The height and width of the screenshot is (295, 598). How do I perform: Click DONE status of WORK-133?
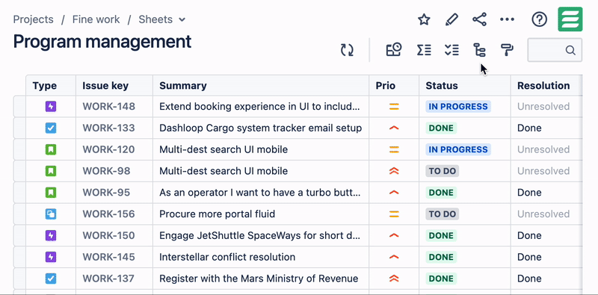(x=441, y=128)
